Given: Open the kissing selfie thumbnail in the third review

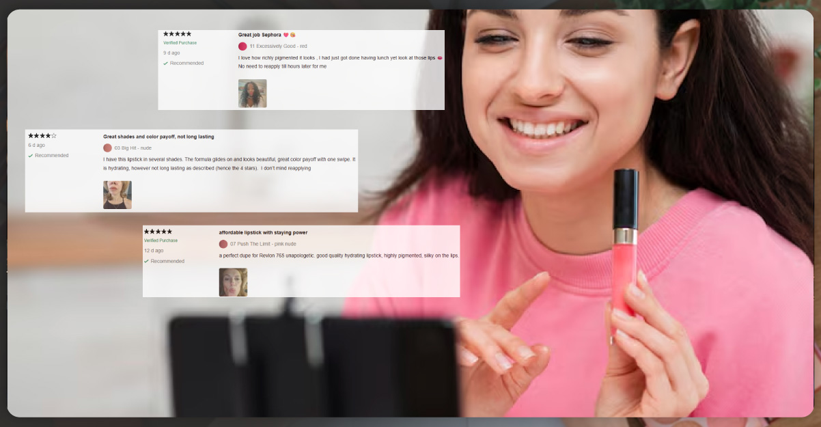Looking at the screenshot, I should [233, 282].
